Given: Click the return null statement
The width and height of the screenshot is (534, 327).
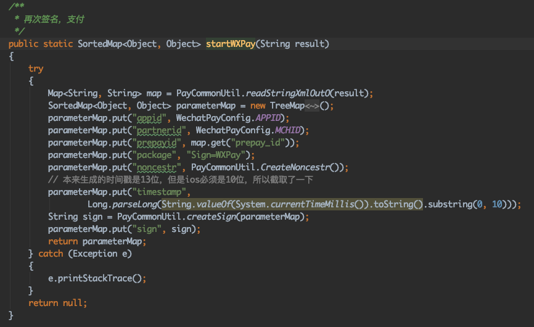Looking at the screenshot, I should point(57,303).
